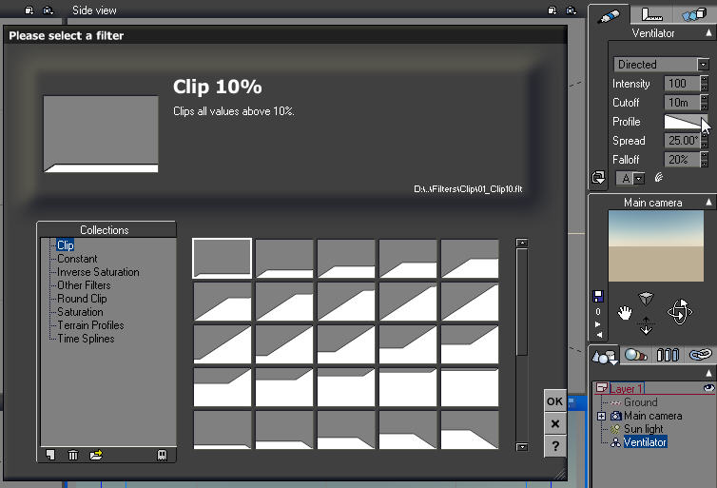The width and height of the screenshot is (717, 488).
Task: Select the hand pan camera control
Action: (x=625, y=313)
